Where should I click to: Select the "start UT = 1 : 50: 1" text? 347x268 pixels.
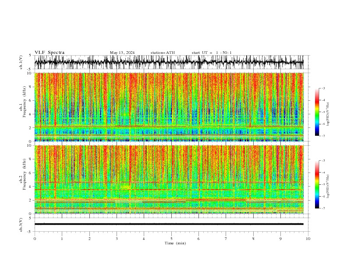(x=212, y=53)
